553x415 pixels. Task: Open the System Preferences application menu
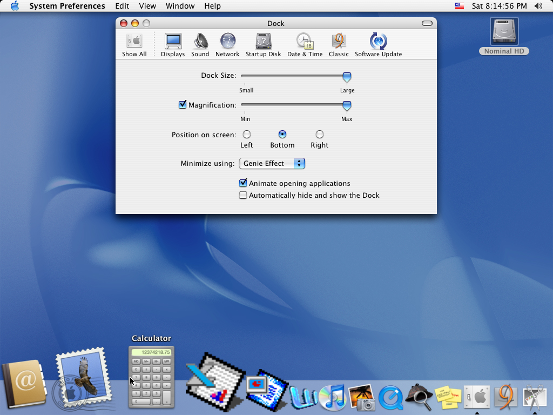[x=67, y=6]
